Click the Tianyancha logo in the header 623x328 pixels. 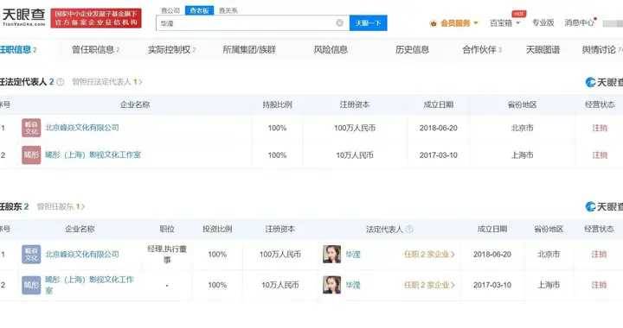24,18
